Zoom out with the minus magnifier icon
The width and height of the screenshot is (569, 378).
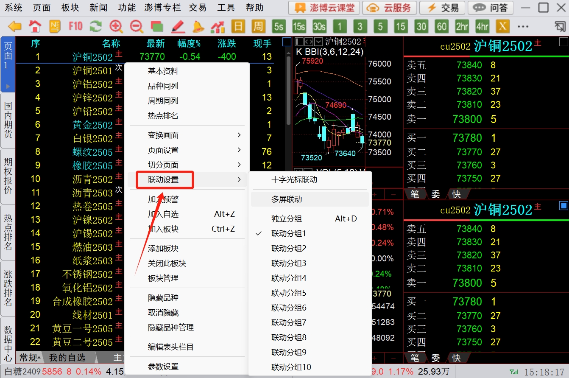pos(137,27)
